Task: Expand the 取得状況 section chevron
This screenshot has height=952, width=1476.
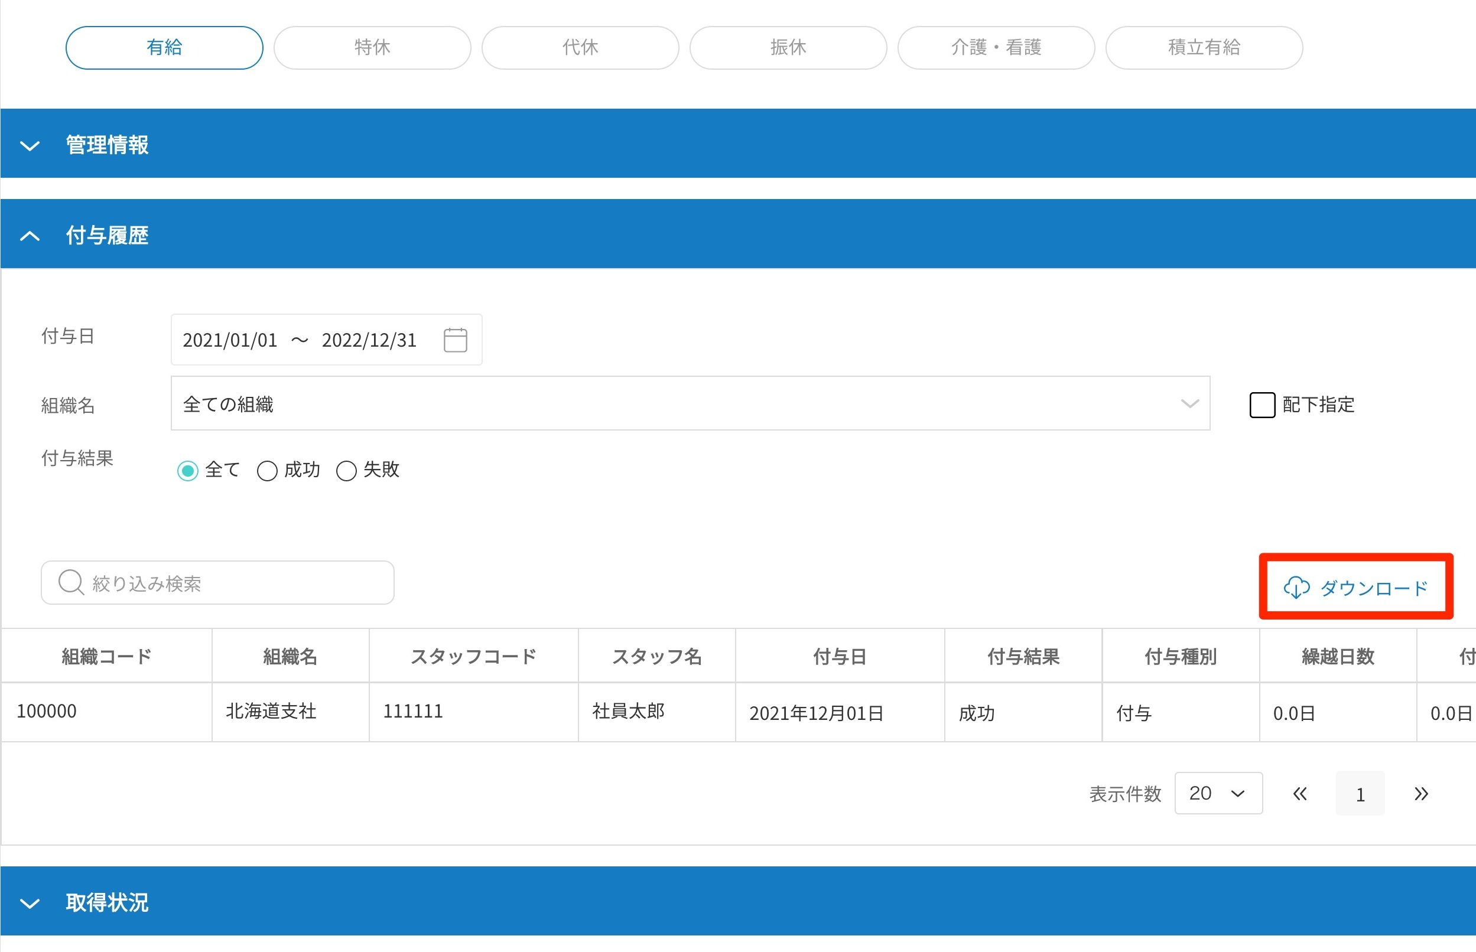Action: point(30,903)
